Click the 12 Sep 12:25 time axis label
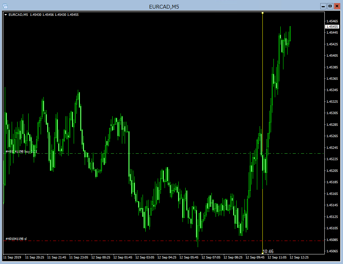The width and height of the screenshot is (343, 264). point(299,257)
